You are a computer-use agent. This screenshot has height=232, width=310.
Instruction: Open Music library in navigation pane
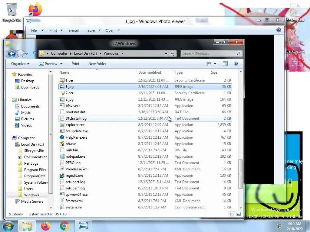[26, 113]
